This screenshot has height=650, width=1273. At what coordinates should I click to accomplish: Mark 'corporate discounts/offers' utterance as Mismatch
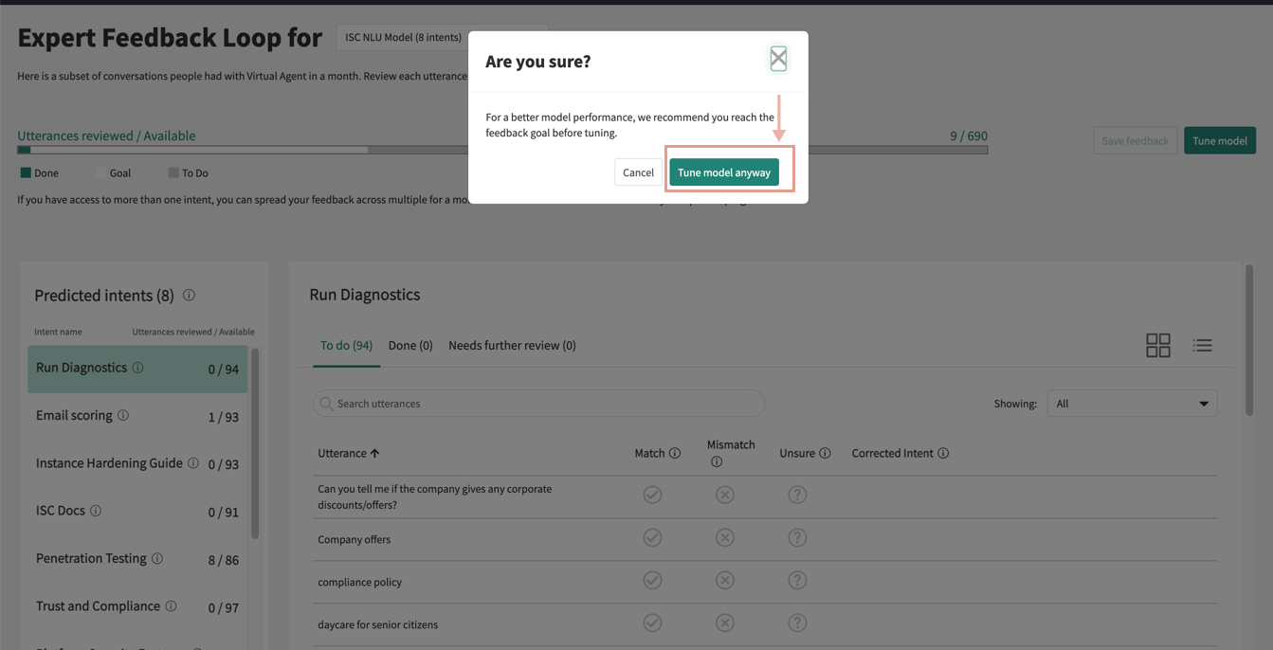725,495
